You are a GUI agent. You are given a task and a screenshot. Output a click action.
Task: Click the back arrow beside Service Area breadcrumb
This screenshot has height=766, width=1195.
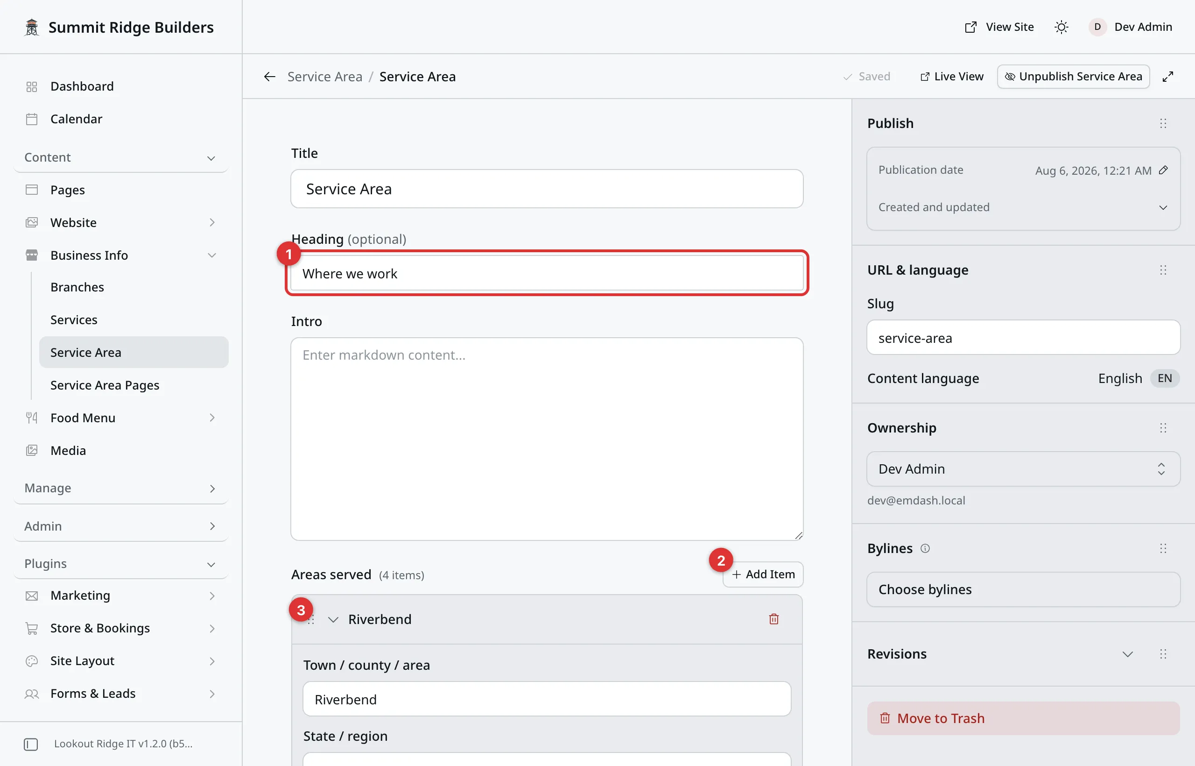pos(269,77)
